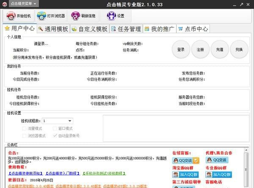Open the 点击精灵菜单 dropdown menu

(x=24, y=3)
